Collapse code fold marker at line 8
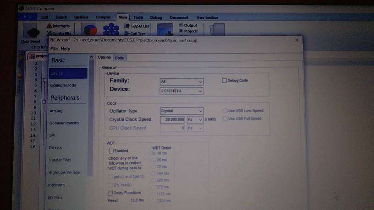374x210 pixels. (x=44, y=102)
